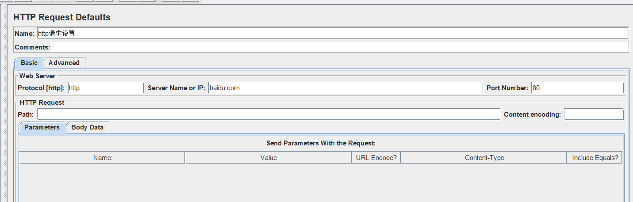Viewport: 633px width, 202px height.
Task: Click the Send Parameters With the Request label
Action: pyautogui.click(x=321, y=143)
